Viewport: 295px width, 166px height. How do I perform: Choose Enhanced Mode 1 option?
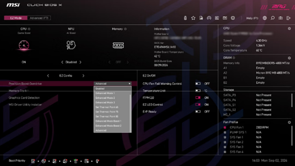tap(112, 93)
